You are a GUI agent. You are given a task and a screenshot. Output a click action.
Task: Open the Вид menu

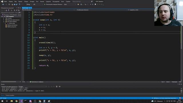(15, 1)
